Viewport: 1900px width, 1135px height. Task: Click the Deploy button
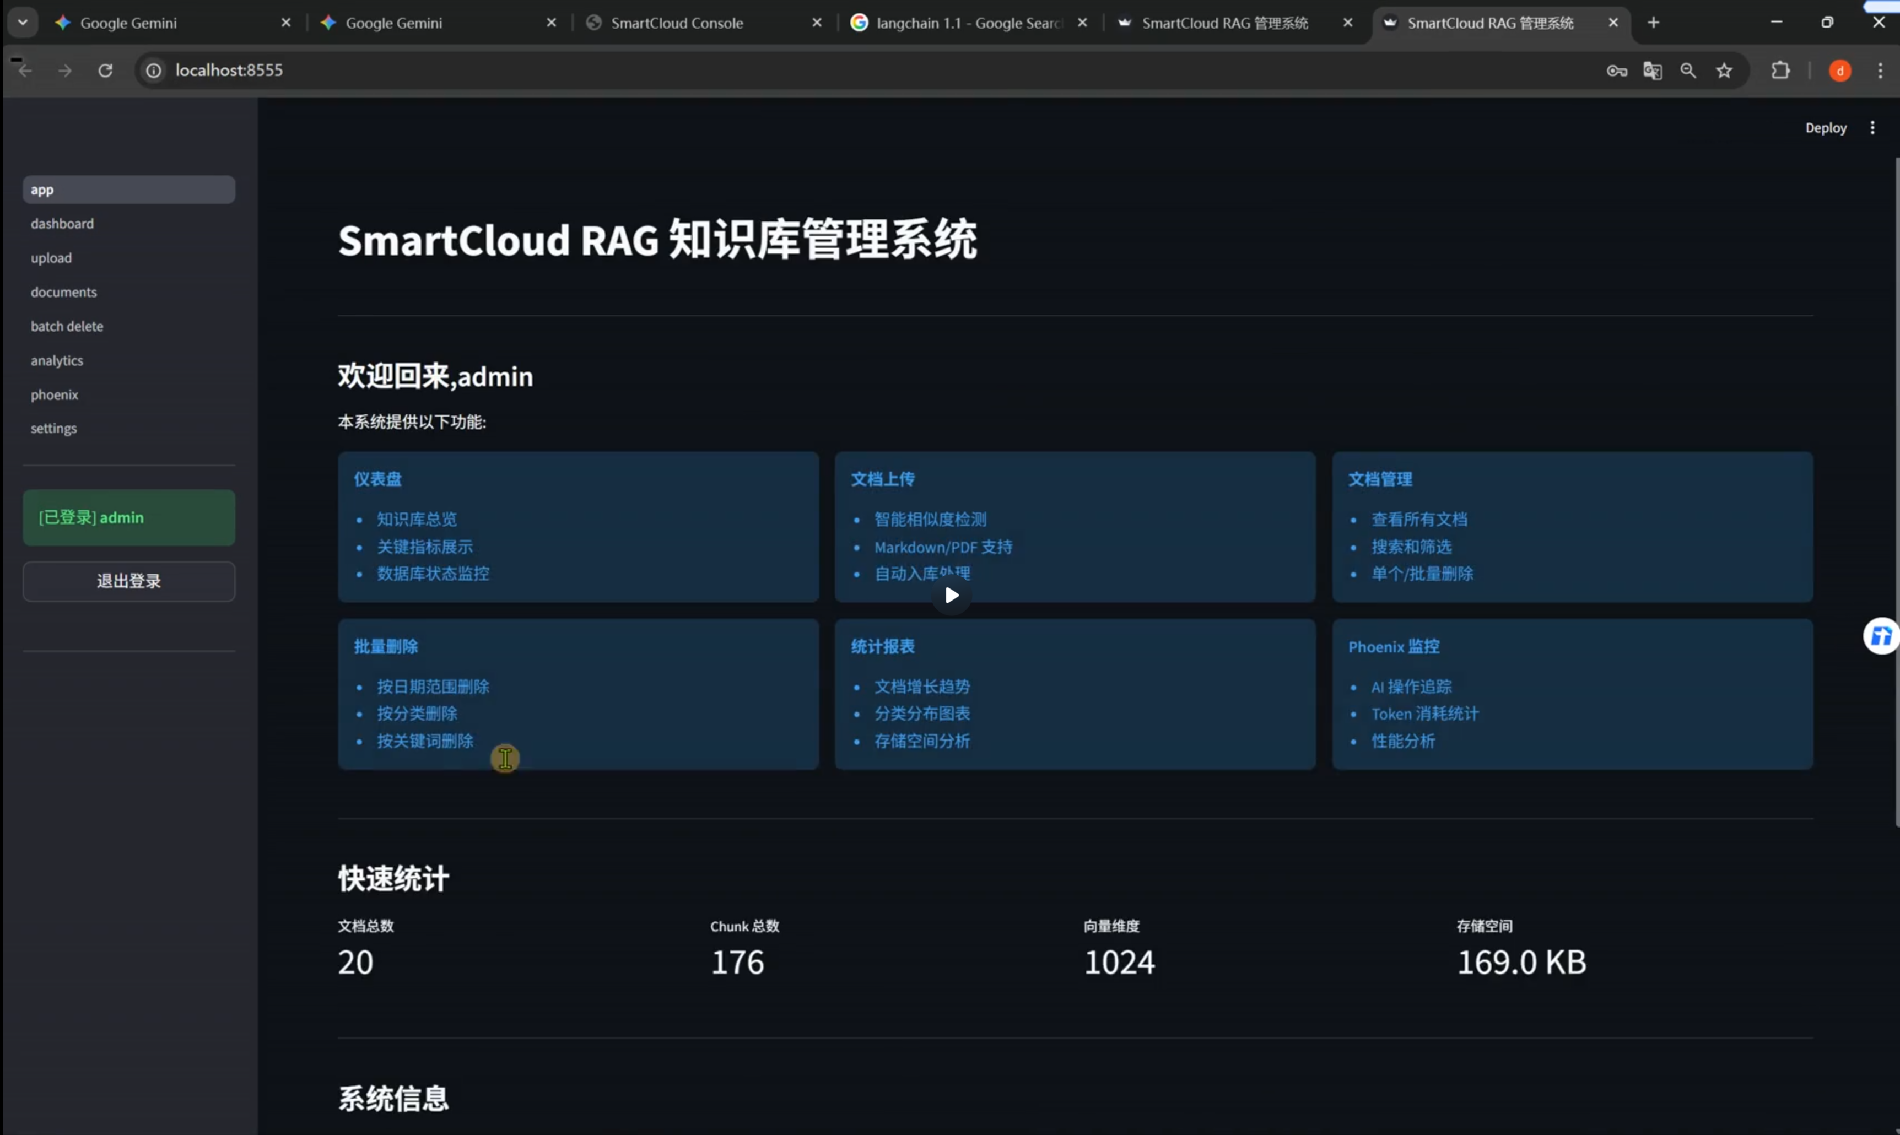click(1826, 128)
